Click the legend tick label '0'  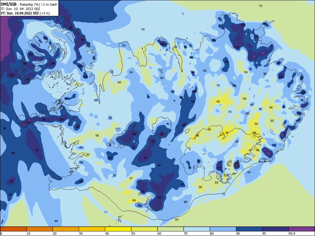click(1, 233)
